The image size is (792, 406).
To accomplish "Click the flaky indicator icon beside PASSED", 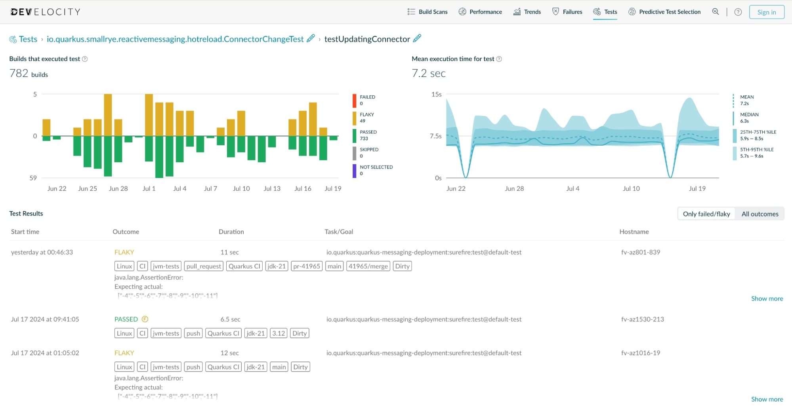I will [145, 319].
